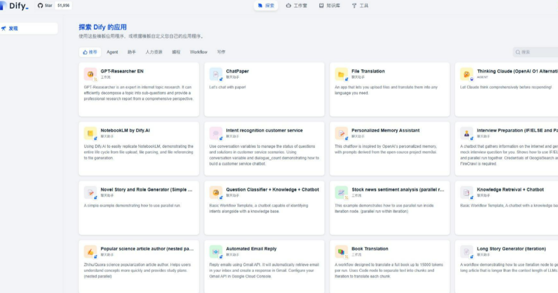Click the star count 51,956
The image size is (558, 293).
click(63, 6)
